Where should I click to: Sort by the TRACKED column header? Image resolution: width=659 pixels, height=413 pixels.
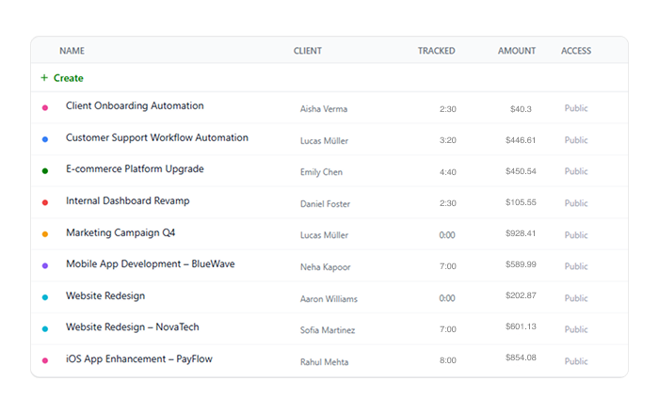(436, 51)
